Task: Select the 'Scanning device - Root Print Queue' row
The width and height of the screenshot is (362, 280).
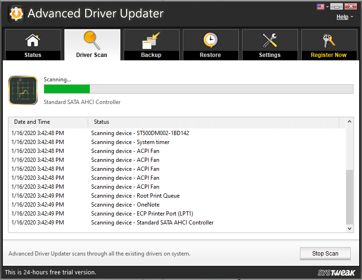Action: point(177,196)
